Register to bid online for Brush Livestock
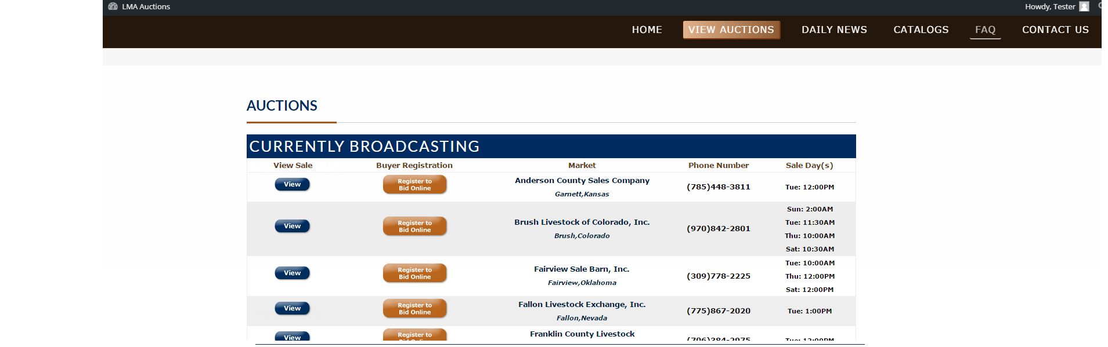 [414, 227]
